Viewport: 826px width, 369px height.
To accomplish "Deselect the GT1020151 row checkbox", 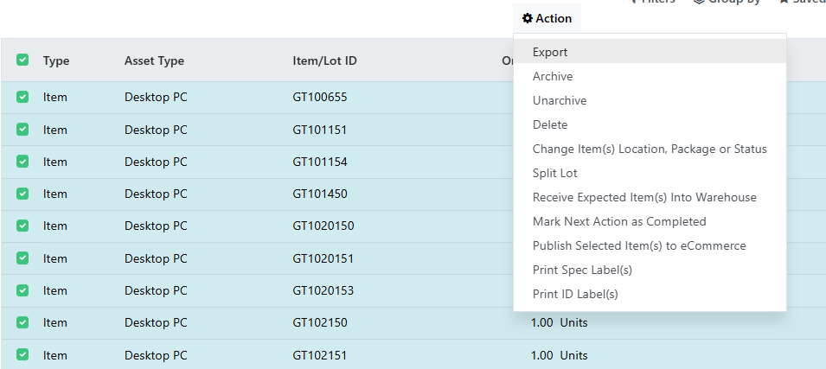I will click(x=22, y=258).
